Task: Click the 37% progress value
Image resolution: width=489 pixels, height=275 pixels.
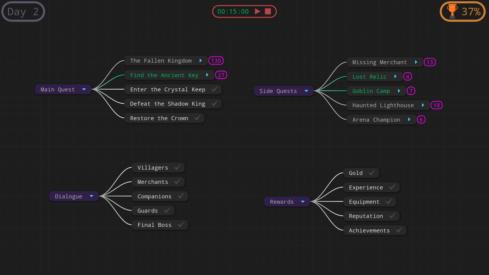Action: 471,12
